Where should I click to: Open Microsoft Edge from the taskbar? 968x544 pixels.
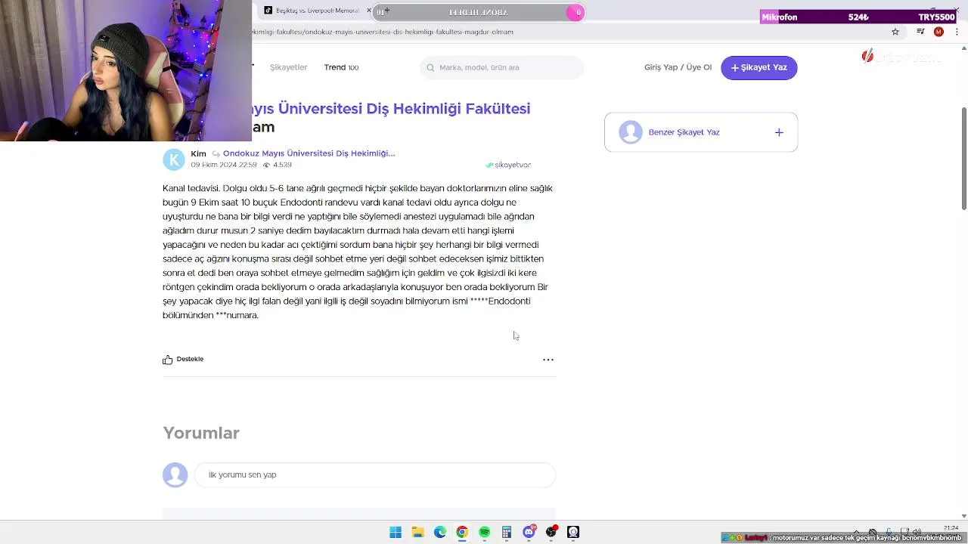440,532
